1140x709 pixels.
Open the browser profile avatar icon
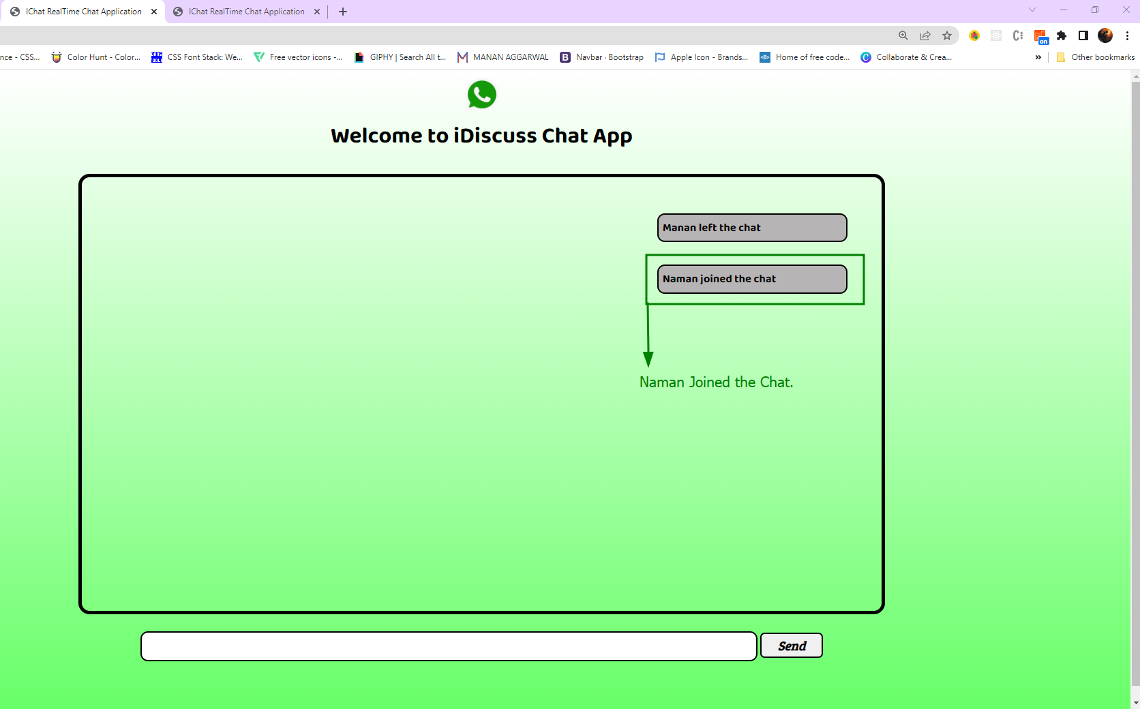pyautogui.click(x=1105, y=35)
